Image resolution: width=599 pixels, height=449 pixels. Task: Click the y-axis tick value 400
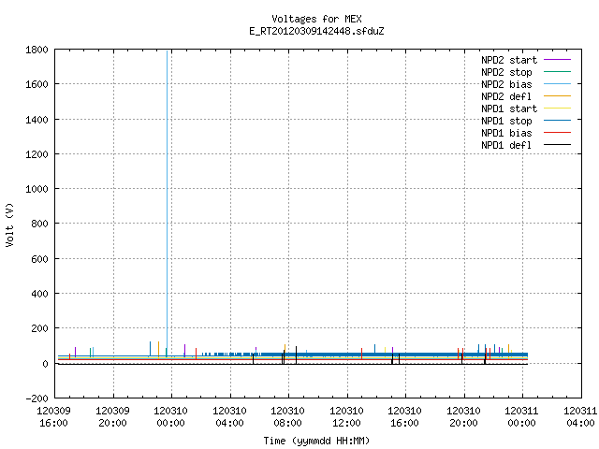pos(39,294)
